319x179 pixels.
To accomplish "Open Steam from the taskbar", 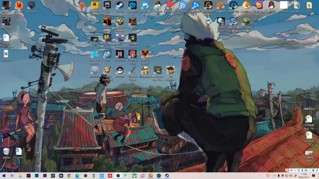I will click(x=167, y=175).
